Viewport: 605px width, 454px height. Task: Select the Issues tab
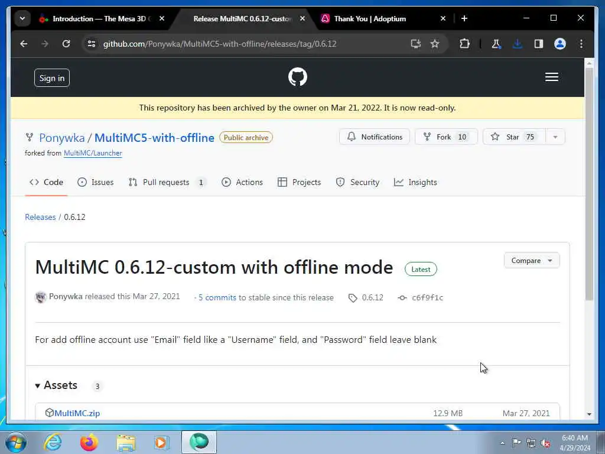[x=95, y=182]
